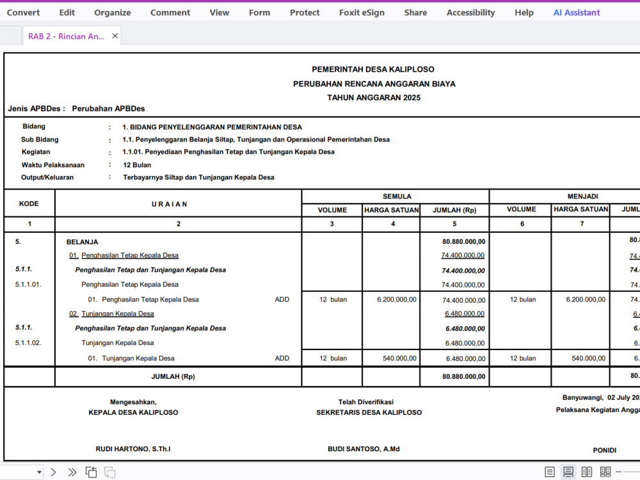Open the page number dropdown arrow

click(x=39, y=472)
